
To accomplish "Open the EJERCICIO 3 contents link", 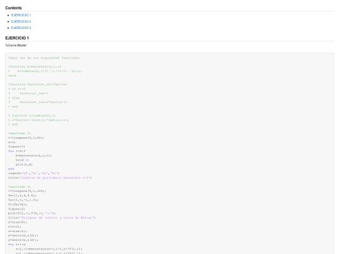I will tap(21, 28).
